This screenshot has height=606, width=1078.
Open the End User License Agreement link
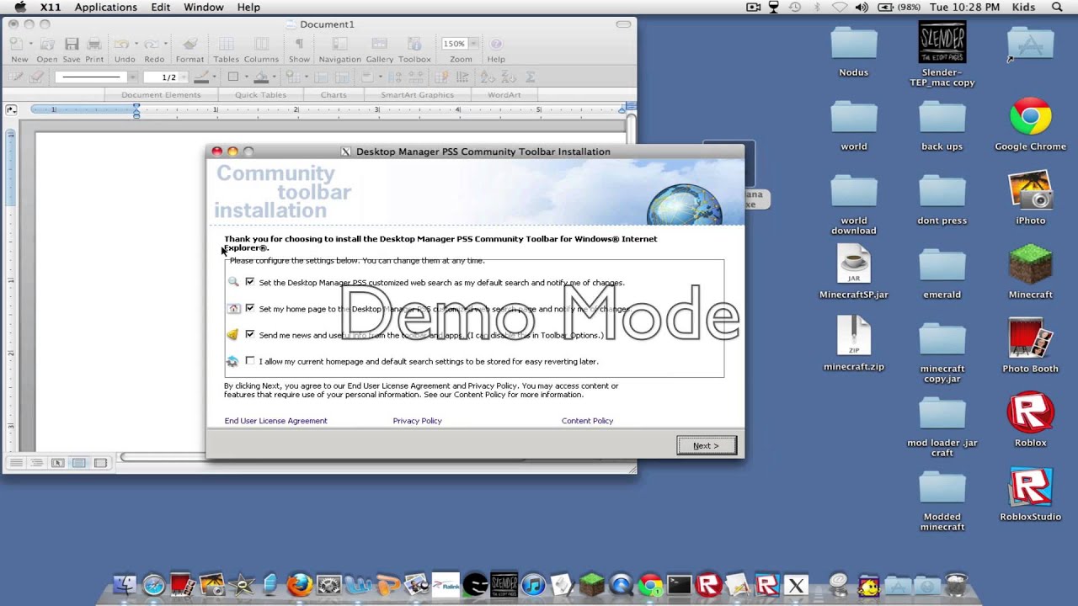pos(275,420)
